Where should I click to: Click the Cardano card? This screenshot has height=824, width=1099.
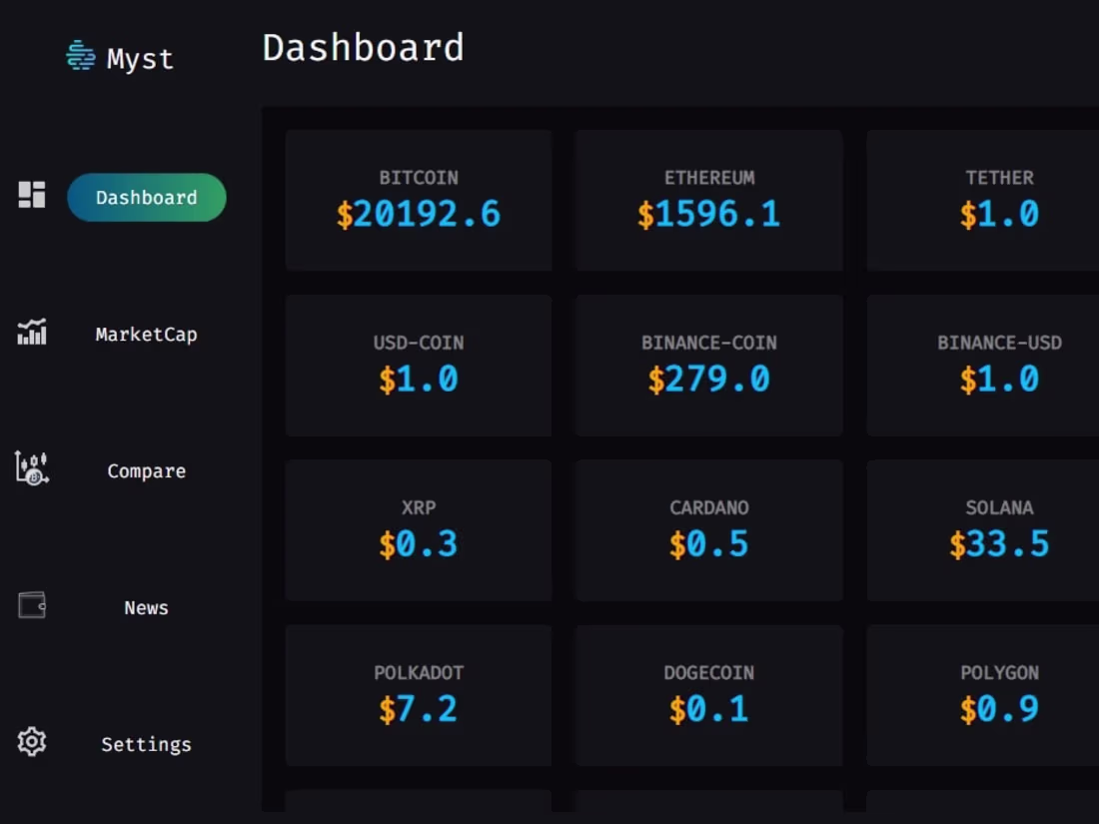tap(708, 528)
